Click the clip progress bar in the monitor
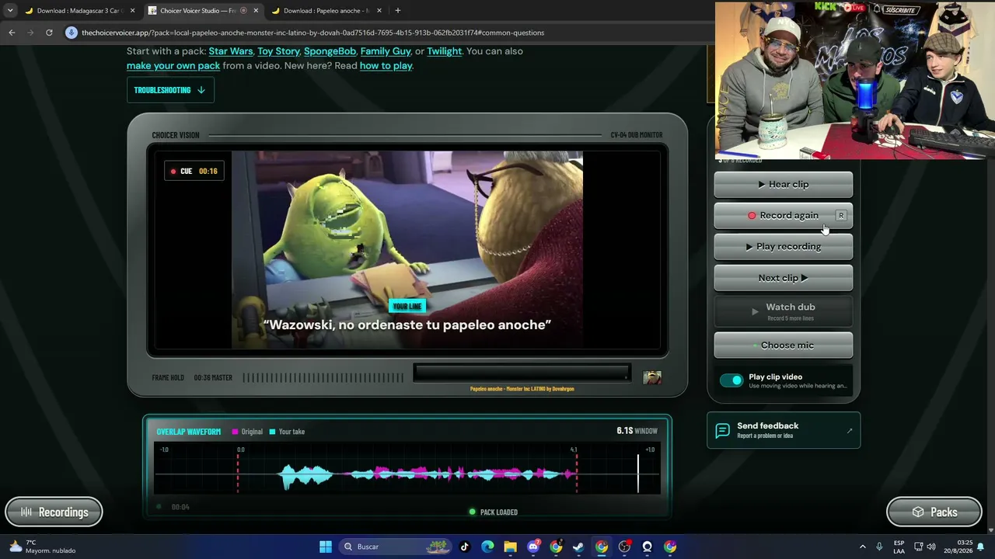Viewport: 995px width, 559px height. click(x=522, y=373)
